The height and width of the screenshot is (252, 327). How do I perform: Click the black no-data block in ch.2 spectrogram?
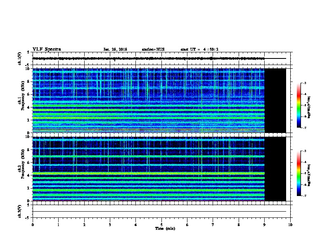click(275, 169)
